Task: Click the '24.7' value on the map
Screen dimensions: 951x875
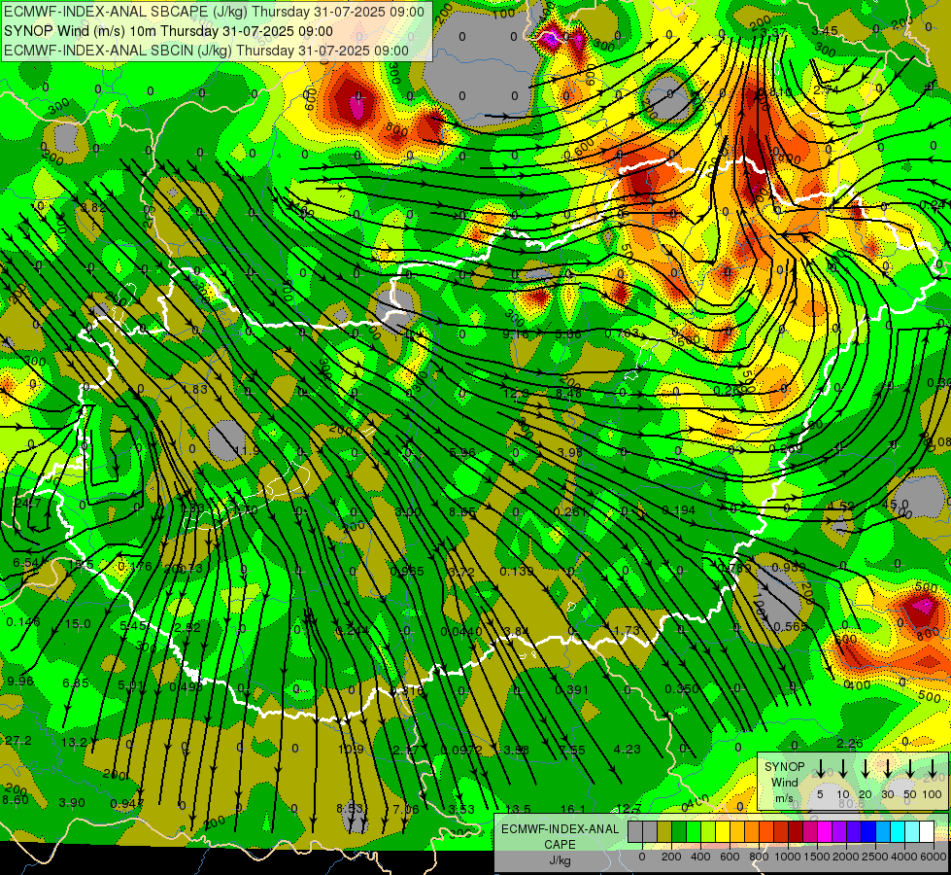Action: pos(28,504)
